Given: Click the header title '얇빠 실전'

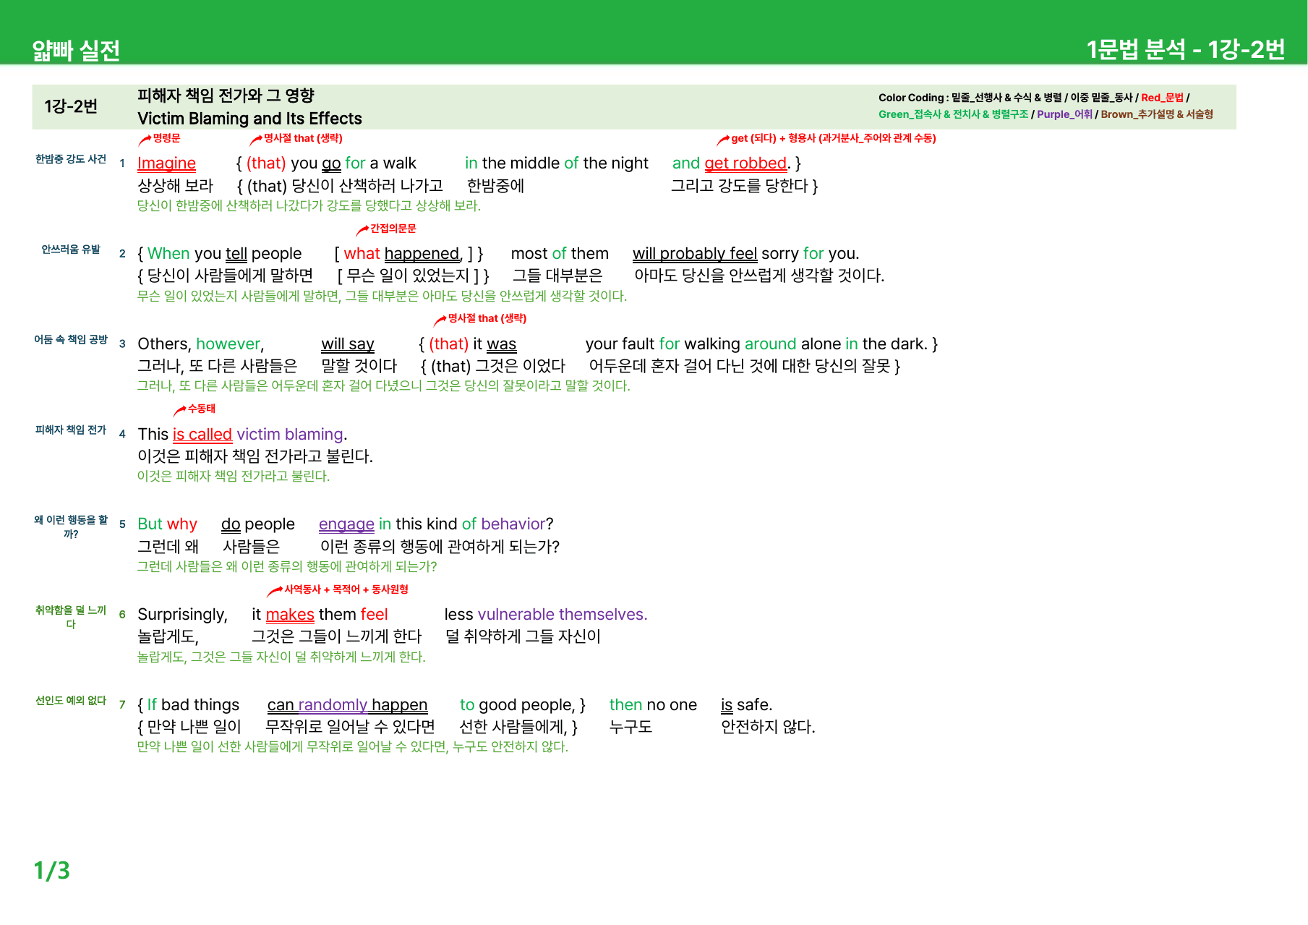Looking at the screenshot, I should click(76, 50).
